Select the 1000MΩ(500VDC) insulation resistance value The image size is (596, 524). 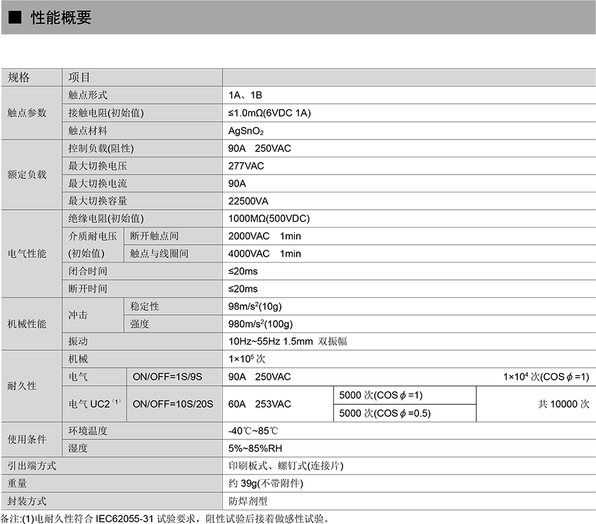point(269,218)
